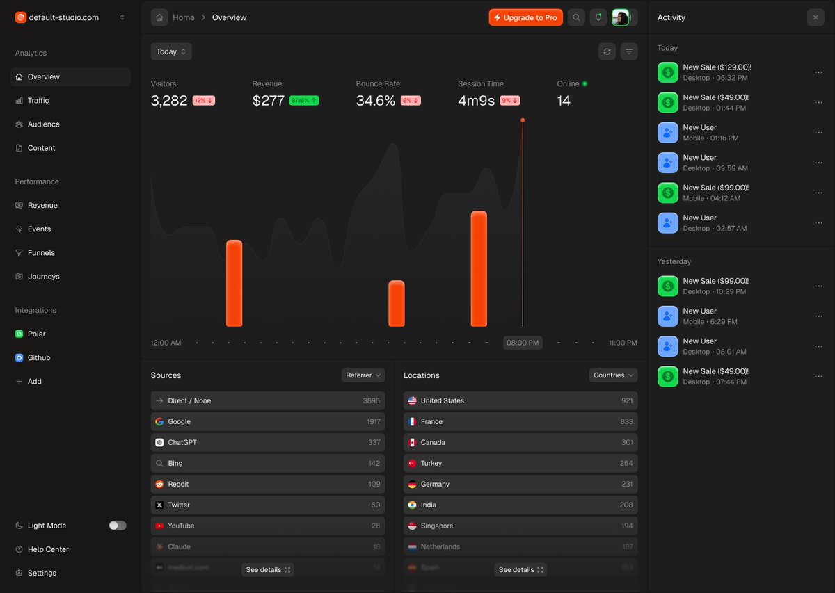
Task: Click the home icon in breadcrumb
Action: pyautogui.click(x=159, y=17)
